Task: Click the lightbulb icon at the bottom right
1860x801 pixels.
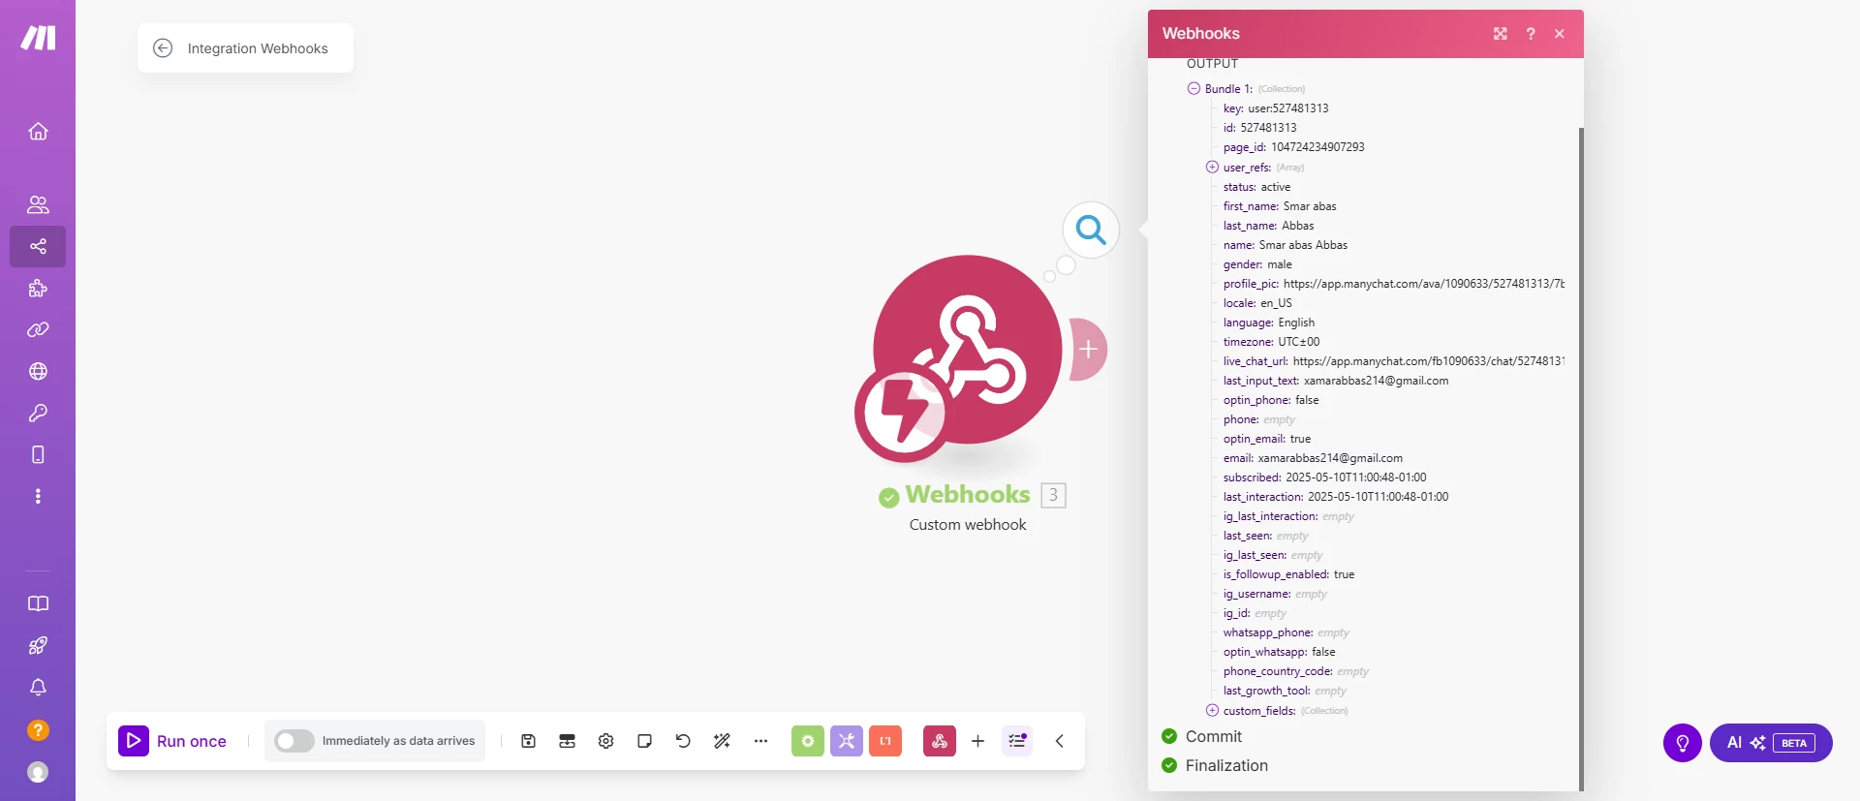Action: pos(1683,743)
